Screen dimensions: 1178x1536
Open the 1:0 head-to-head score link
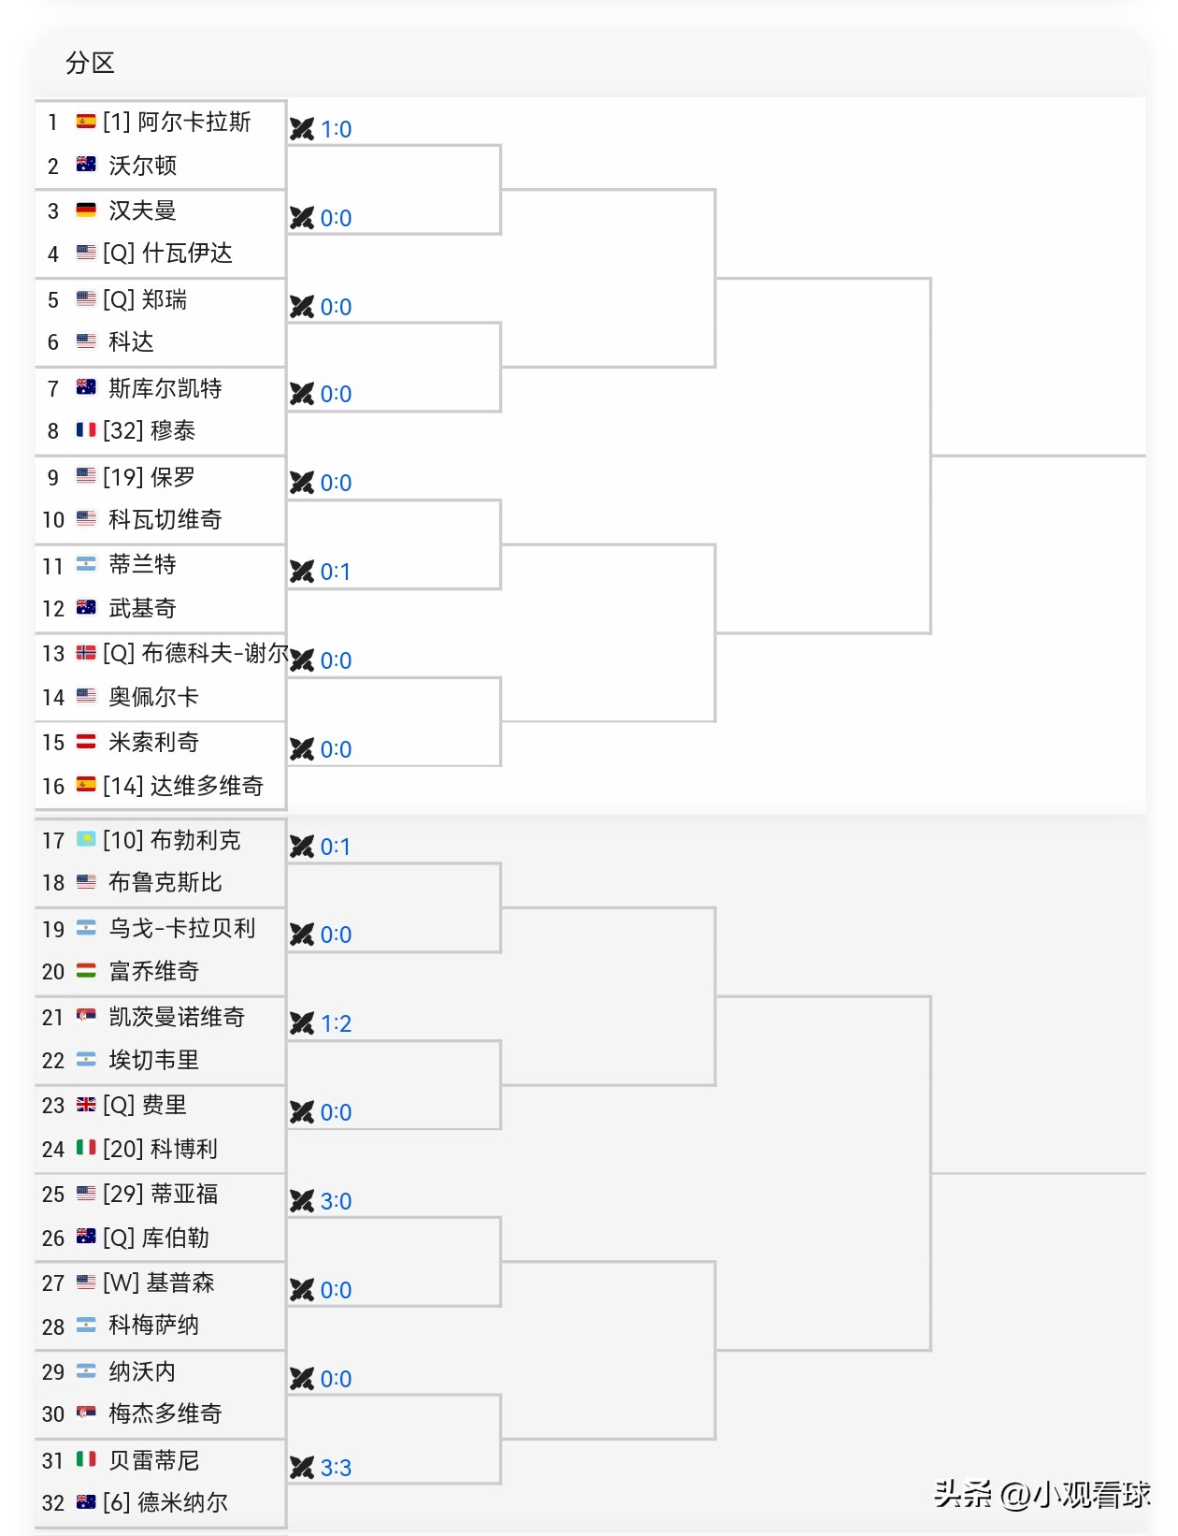click(336, 129)
